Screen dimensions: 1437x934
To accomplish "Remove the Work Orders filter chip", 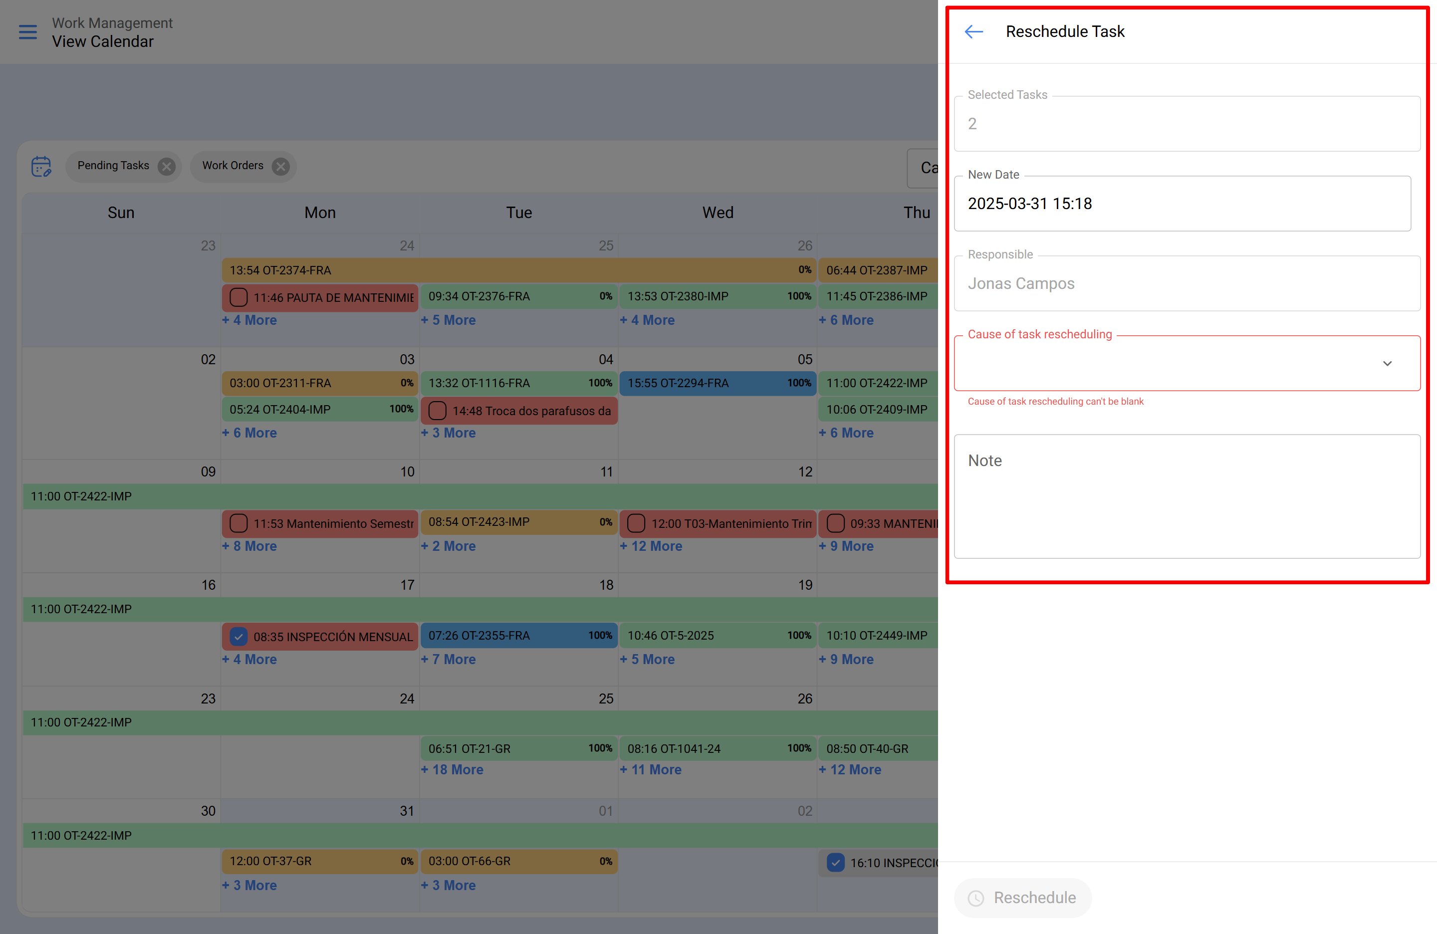I will (x=280, y=167).
